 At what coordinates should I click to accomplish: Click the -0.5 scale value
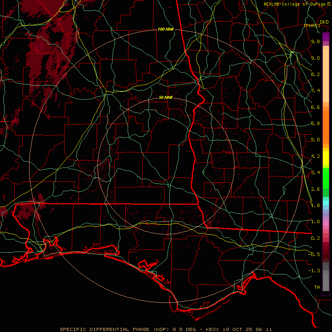(314, 255)
